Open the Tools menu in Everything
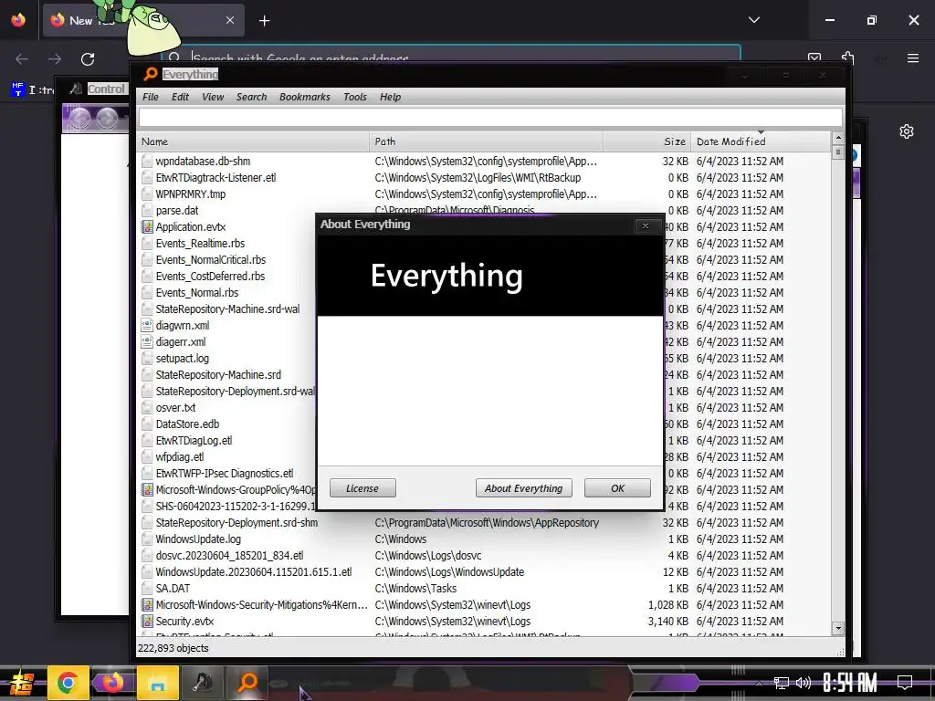Image resolution: width=935 pixels, height=701 pixels. click(355, 97)
